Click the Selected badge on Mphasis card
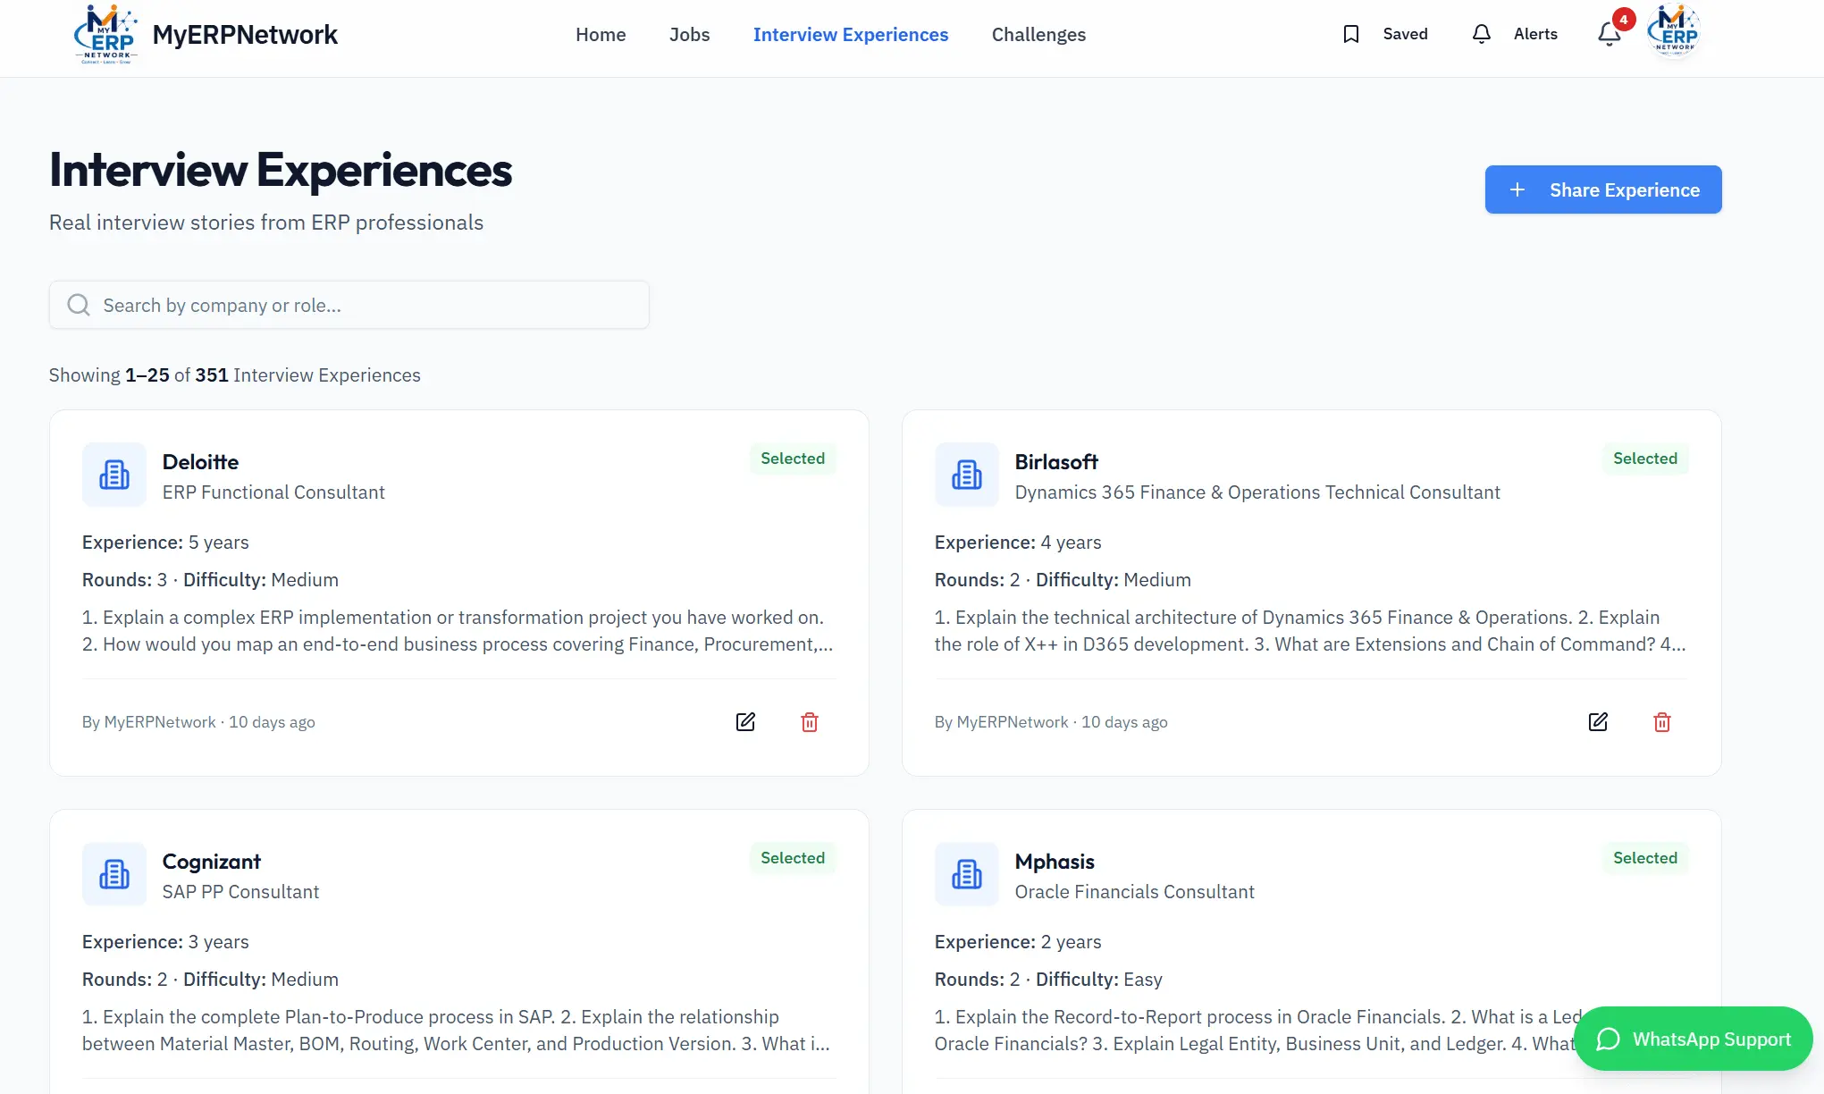Viewport: 1824px width, 1094px height. [1645, 858]
